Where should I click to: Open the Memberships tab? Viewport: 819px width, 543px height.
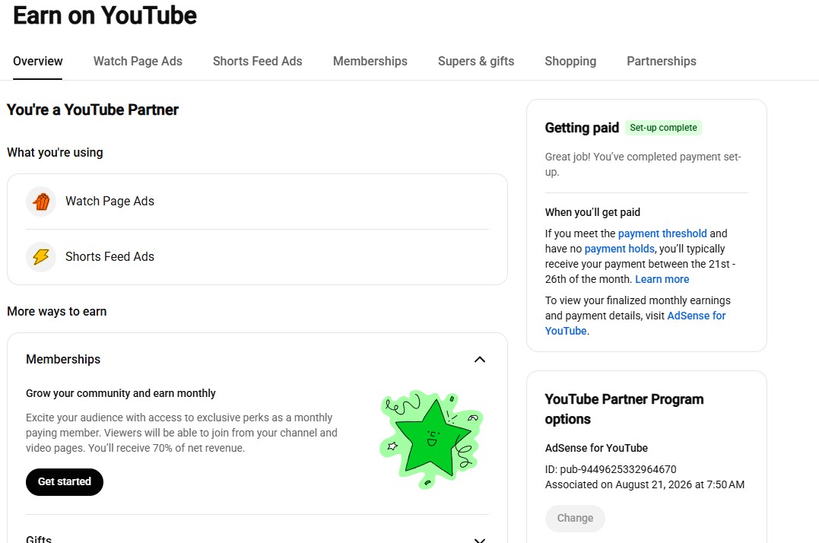tap(370, 61)
